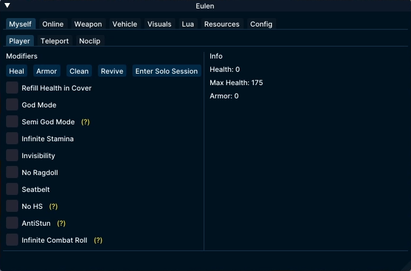Select the Teleport sub-tab
This screenshot has width=411, height=271.
pos(54,41)
